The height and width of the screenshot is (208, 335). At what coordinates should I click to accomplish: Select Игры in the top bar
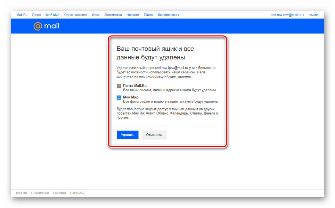(96, 15)
